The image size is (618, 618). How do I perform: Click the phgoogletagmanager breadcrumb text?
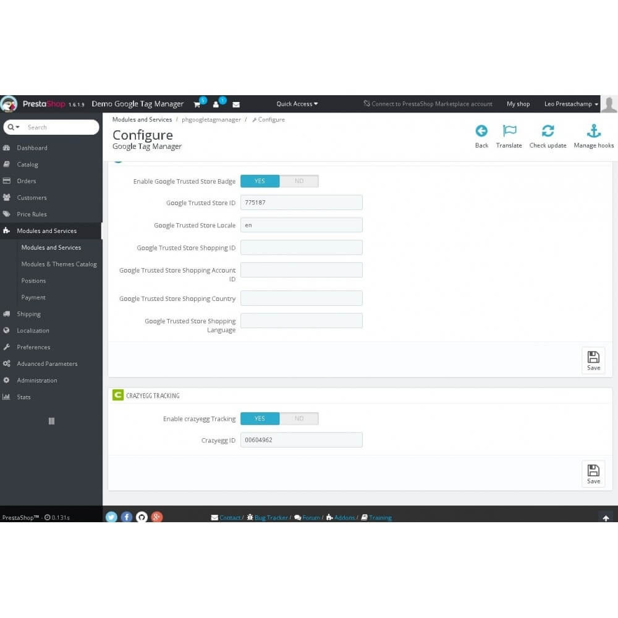(x=211, y=119)
